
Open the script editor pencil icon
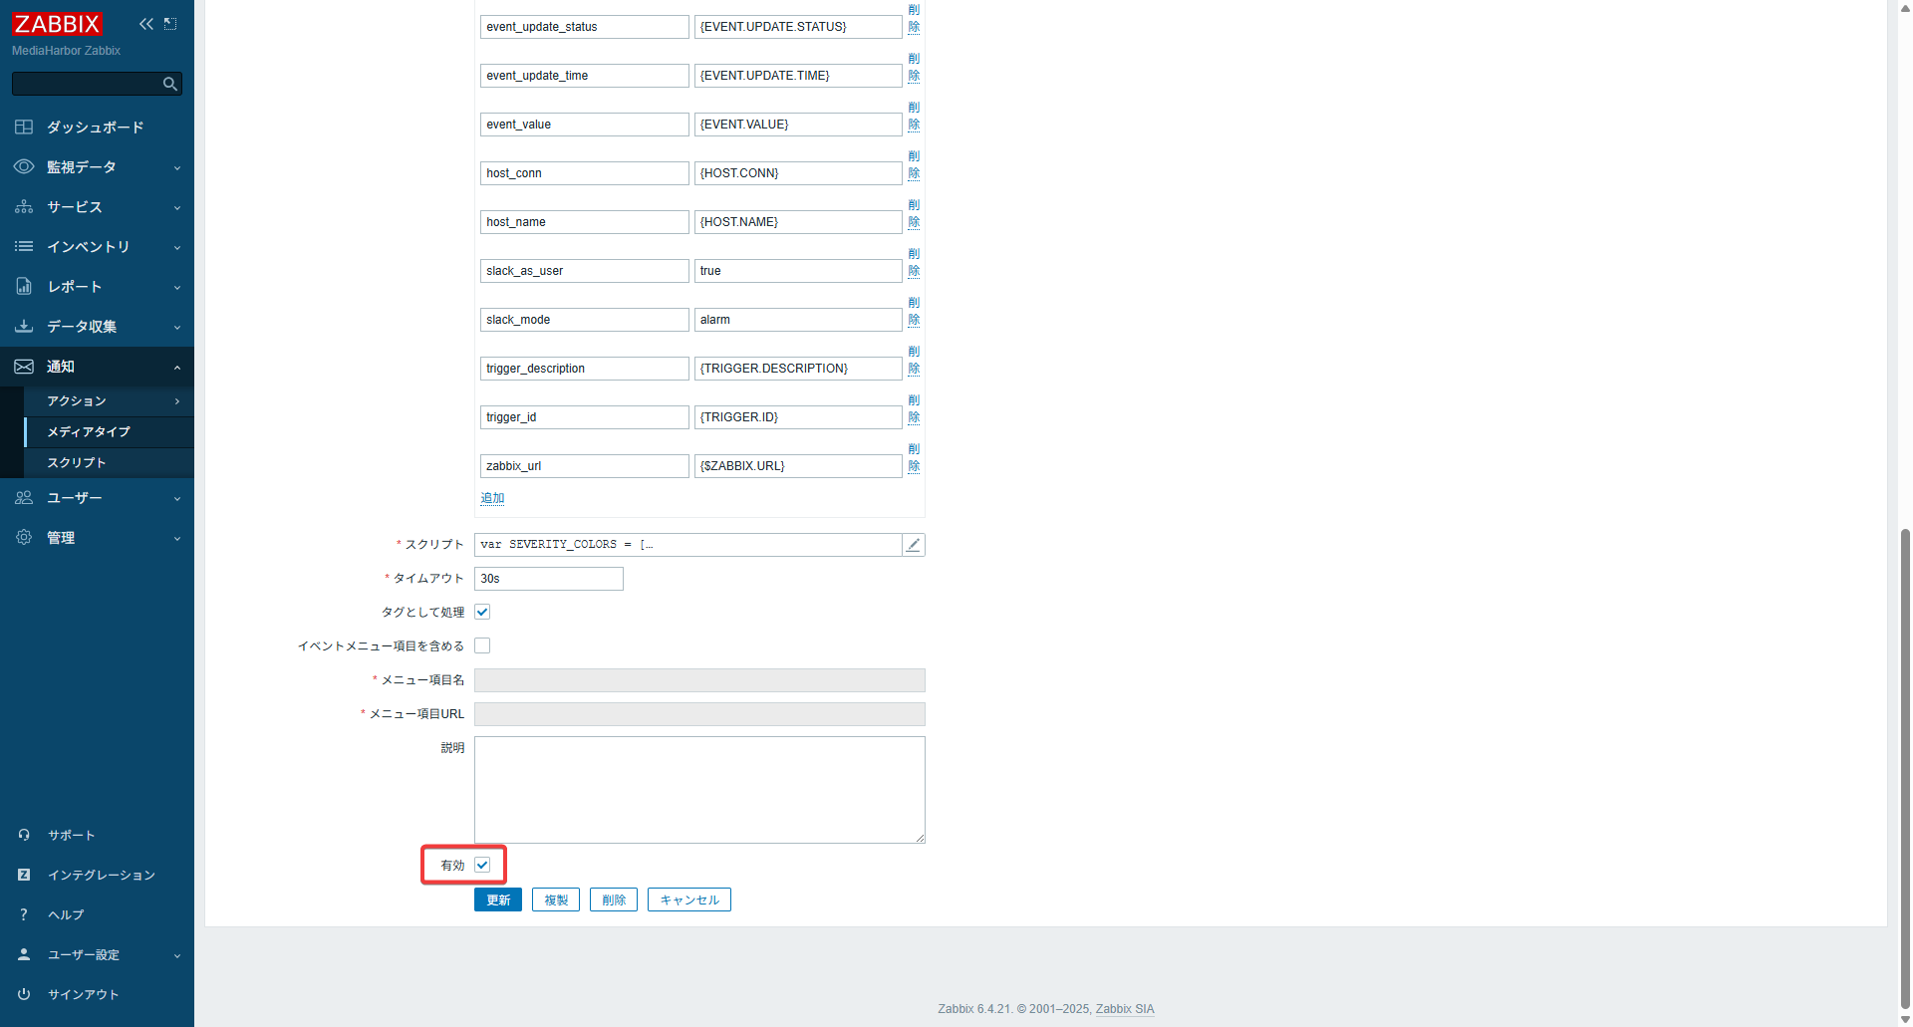click(x=913, y=545)
